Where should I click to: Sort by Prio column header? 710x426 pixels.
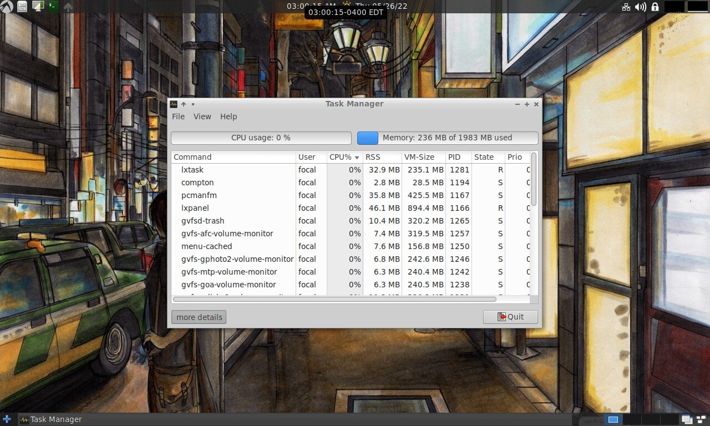point(517,157)
